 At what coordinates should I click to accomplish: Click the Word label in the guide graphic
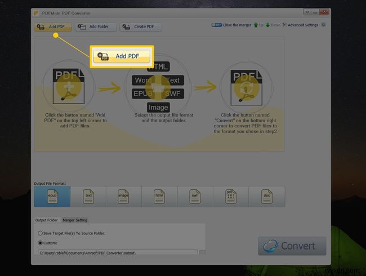pyautogui.click(x=143, y=81)
